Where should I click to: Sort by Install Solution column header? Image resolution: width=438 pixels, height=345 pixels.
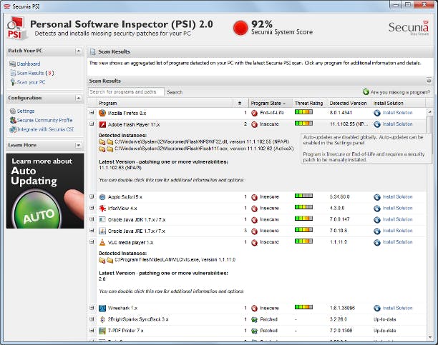tap(389, 103)
